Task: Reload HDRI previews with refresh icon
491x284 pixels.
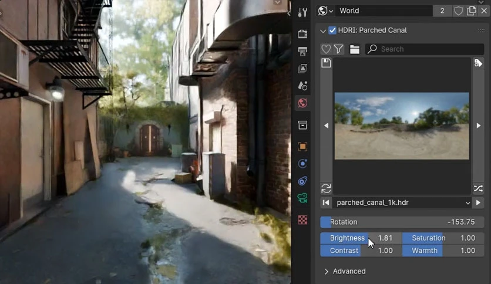Action: (326, 188)
